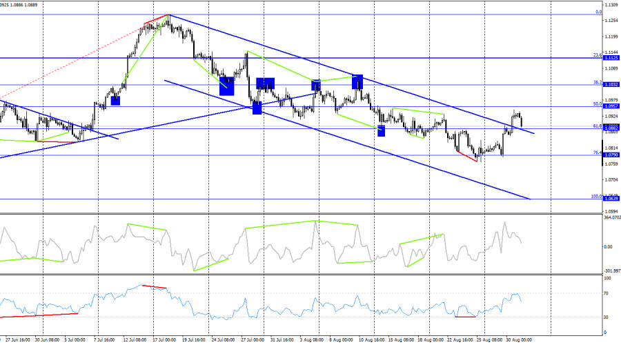Image resolution: width=621 pixels, height=345 pixels.
Task: Select the 61.8 Fibonacci level label
Action: pos(598,126)
